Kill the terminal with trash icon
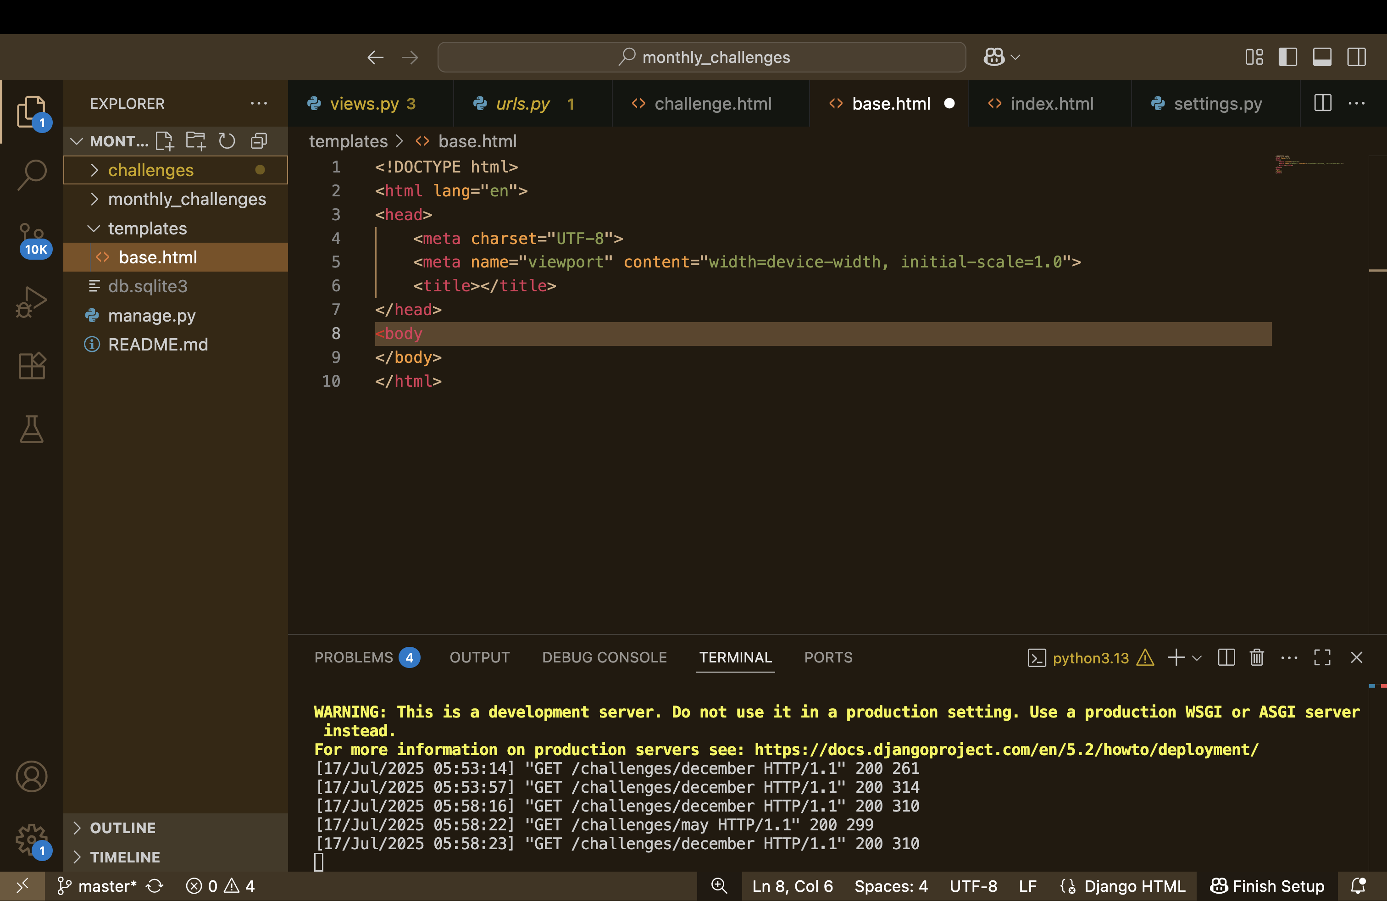The height and width of the screenshot is (901, 1387). click(x=1256, y=657)
